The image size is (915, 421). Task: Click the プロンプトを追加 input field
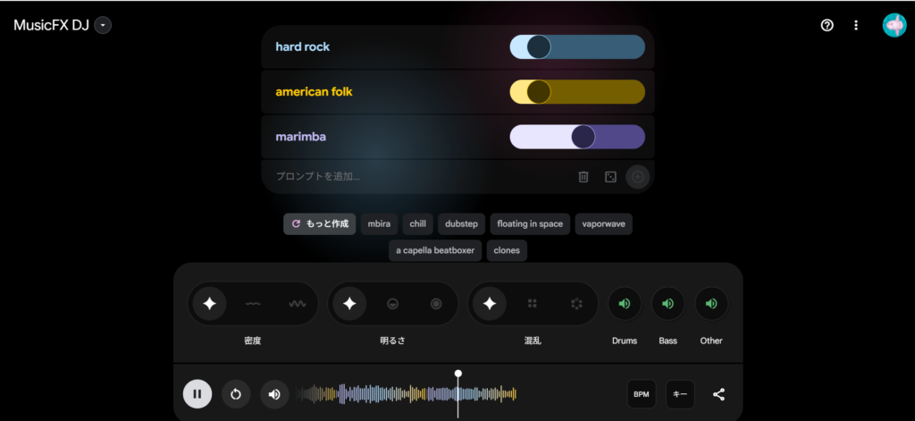coord(411,177)
